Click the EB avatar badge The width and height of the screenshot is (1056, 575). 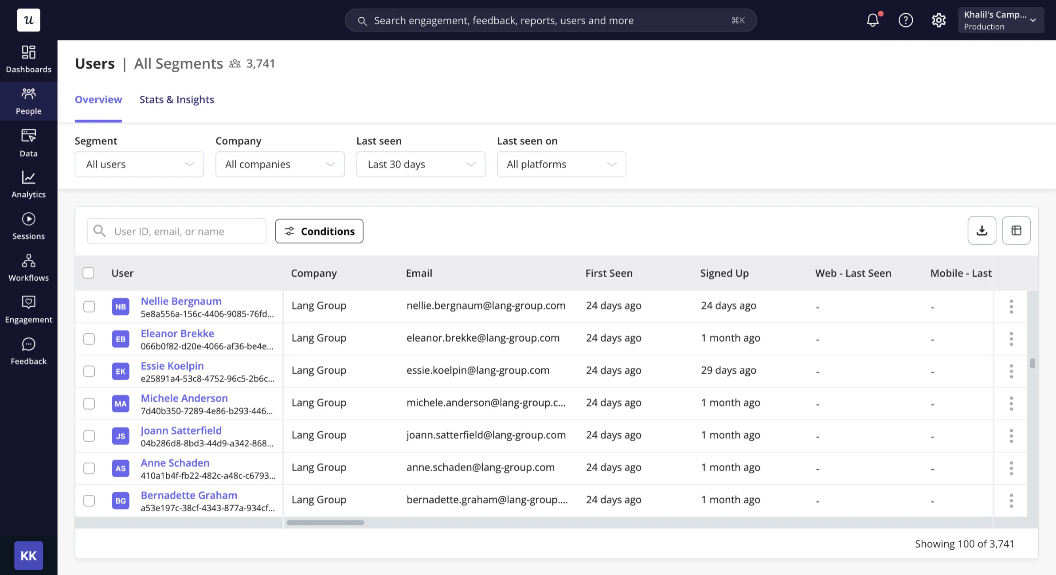[x=121, y=339]
